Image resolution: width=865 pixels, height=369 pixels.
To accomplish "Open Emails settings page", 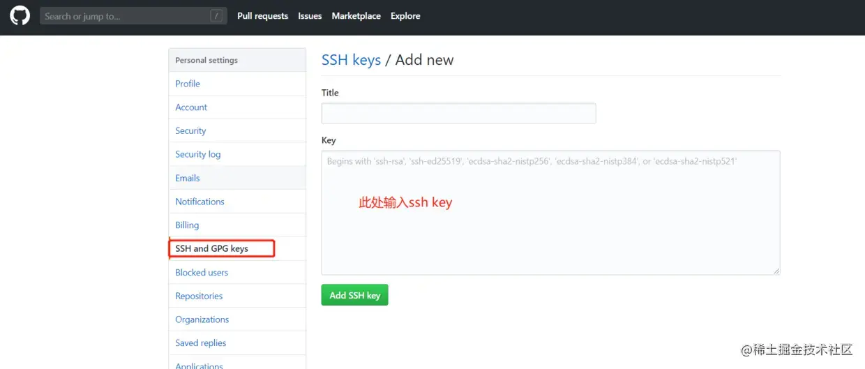I will point(237,178).
